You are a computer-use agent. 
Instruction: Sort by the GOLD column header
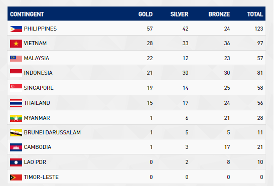click(x=146, y=14)
